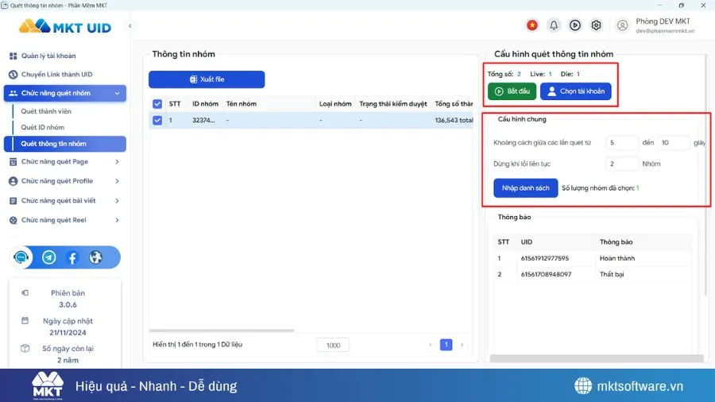Image resolution: width=715 pixels, height=402 pixels.
Task: Select Quét thông tin nhóm item
Action: pos(65,144)
